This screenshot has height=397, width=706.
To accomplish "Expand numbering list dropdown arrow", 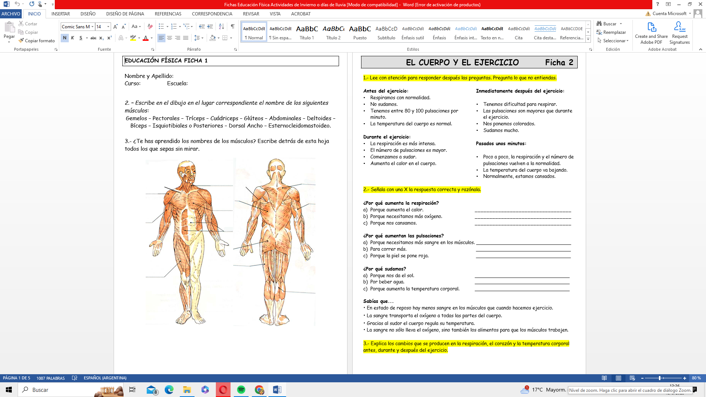I will coord(180,26).
